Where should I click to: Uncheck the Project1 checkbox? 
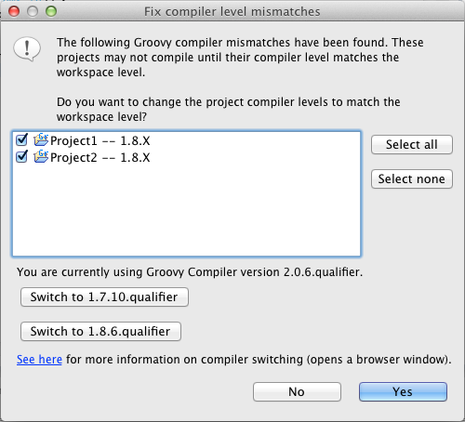coord(21,140)
